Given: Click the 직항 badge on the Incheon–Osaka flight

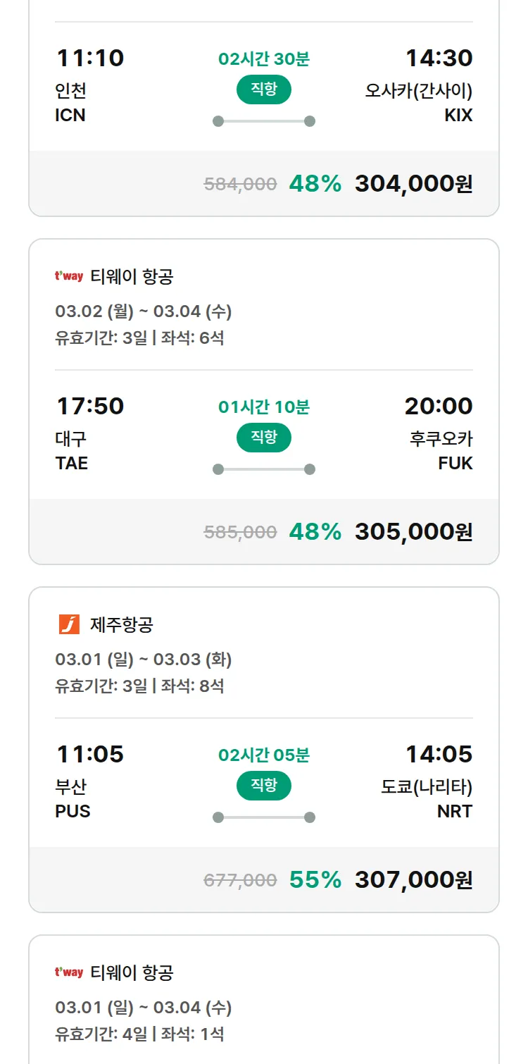Looking at the screenshot, I should click(x=264, y=89).
